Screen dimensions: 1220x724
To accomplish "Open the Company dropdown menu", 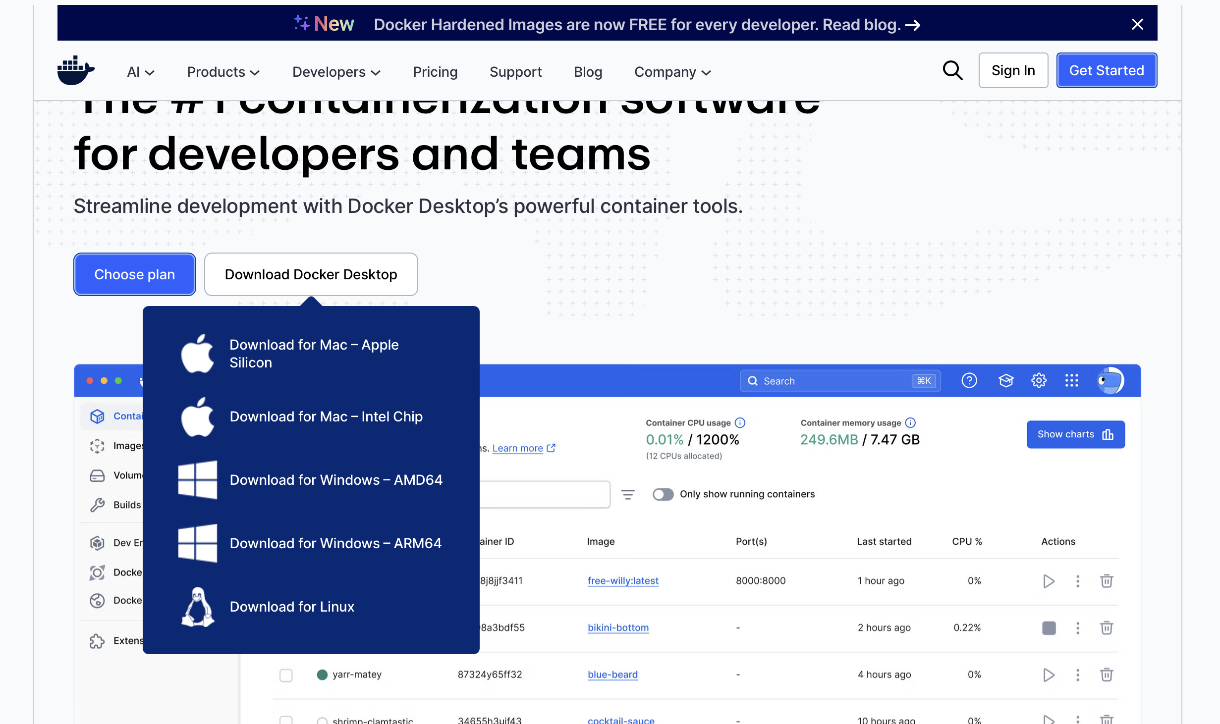I will click(x=672, y=72).
